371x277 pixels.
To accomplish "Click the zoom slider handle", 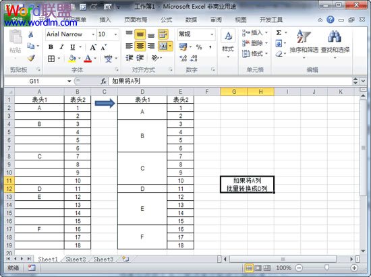I will tap(326, 268).
